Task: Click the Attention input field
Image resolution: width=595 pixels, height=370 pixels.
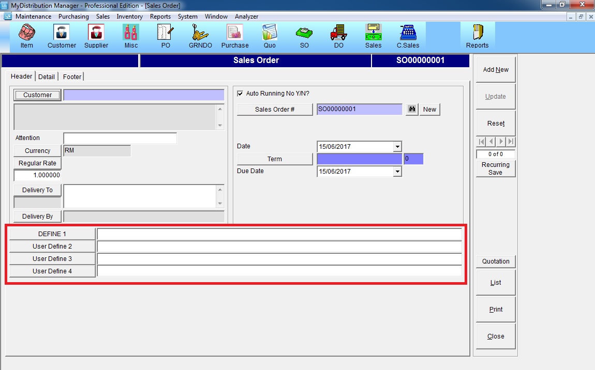Action: [120, 138]
